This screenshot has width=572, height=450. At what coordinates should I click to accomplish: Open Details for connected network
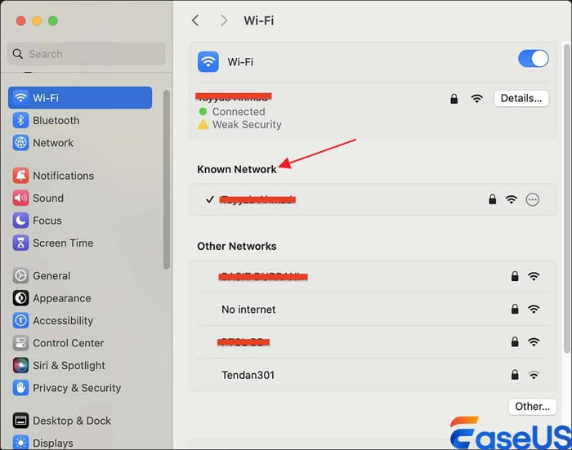521,98
